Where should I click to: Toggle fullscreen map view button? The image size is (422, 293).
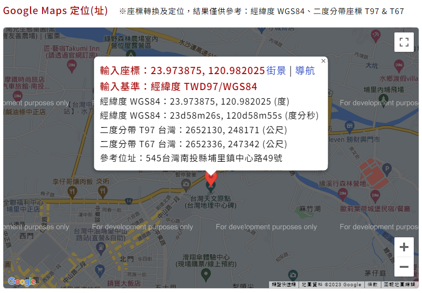404,42
